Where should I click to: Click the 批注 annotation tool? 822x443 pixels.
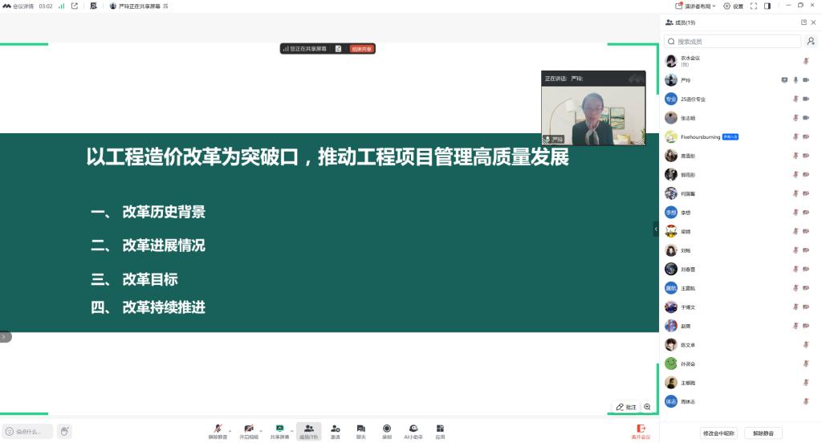click(x=626, y=407)
